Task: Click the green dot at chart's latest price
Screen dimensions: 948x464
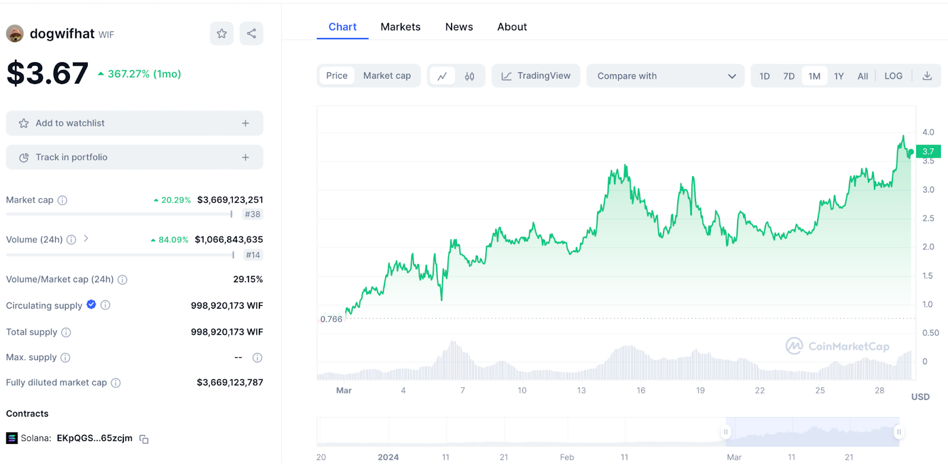Action: click(911, 152)
